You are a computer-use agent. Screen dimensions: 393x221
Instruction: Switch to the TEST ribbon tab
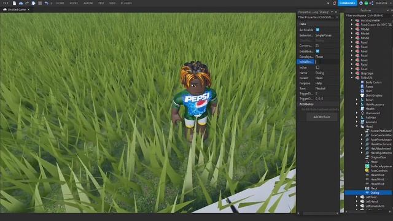(101, 3)
